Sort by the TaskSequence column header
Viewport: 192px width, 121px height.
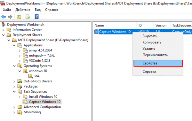tap(181, 26)
